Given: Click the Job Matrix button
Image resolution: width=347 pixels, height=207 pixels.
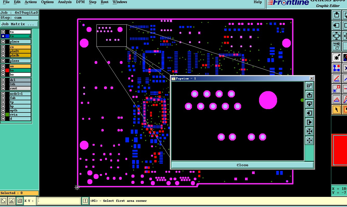Looking at the screenshot, I should pos(19,24).
